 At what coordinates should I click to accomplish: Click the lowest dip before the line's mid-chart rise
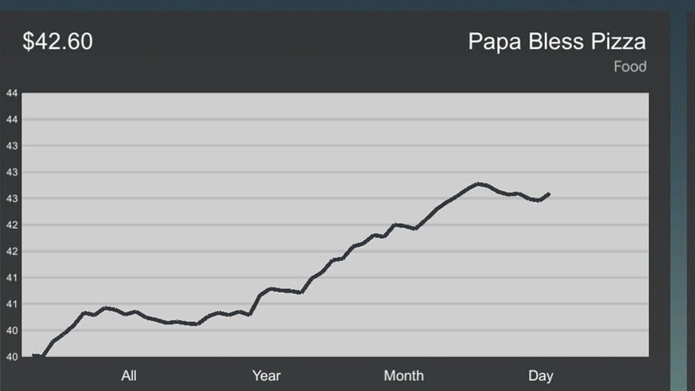[x=197, y=324]
